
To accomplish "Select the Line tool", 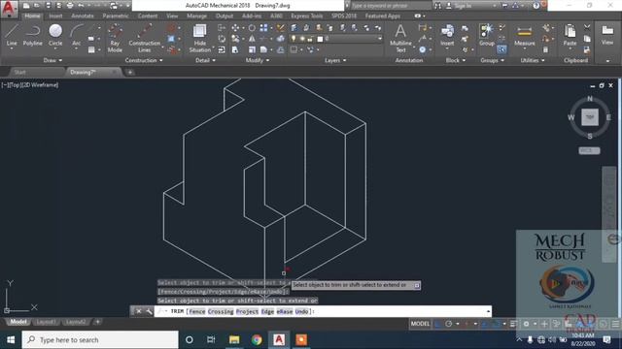I will click(x=12, y=35).
